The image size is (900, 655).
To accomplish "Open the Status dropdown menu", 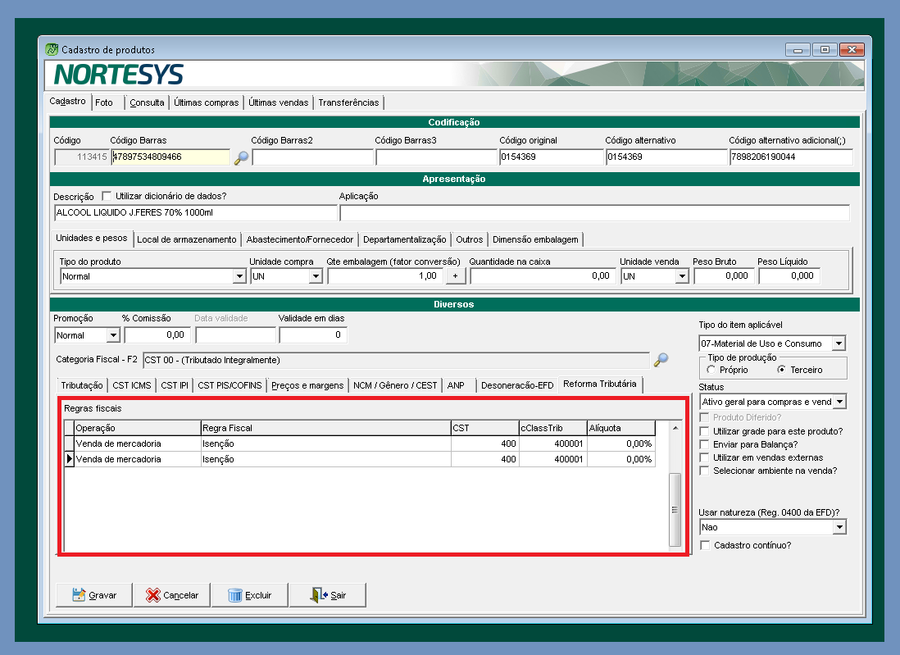I will [839, 403].
